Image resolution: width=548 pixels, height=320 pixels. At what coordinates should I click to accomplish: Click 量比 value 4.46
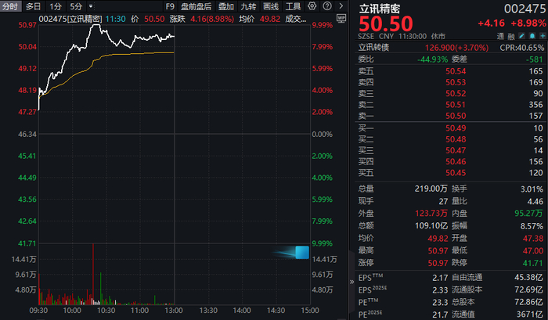click(535, 202)
